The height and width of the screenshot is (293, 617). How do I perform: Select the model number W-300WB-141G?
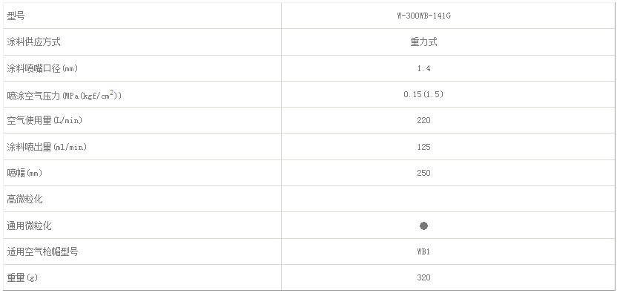click(x=423, y=16)
